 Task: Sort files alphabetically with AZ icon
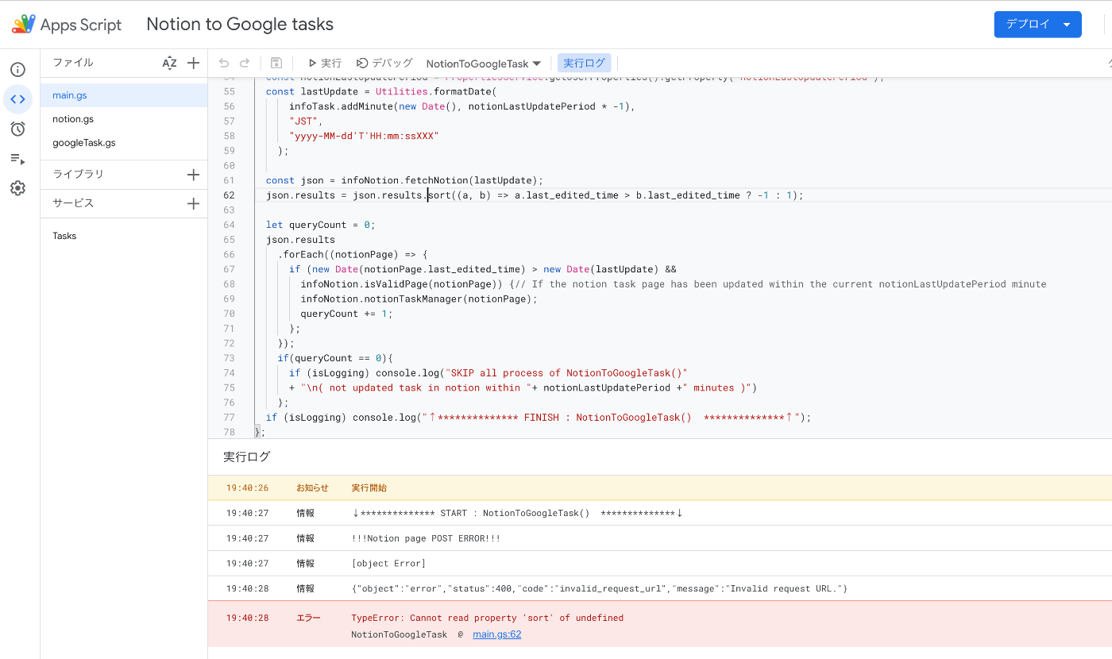(169, 64)
